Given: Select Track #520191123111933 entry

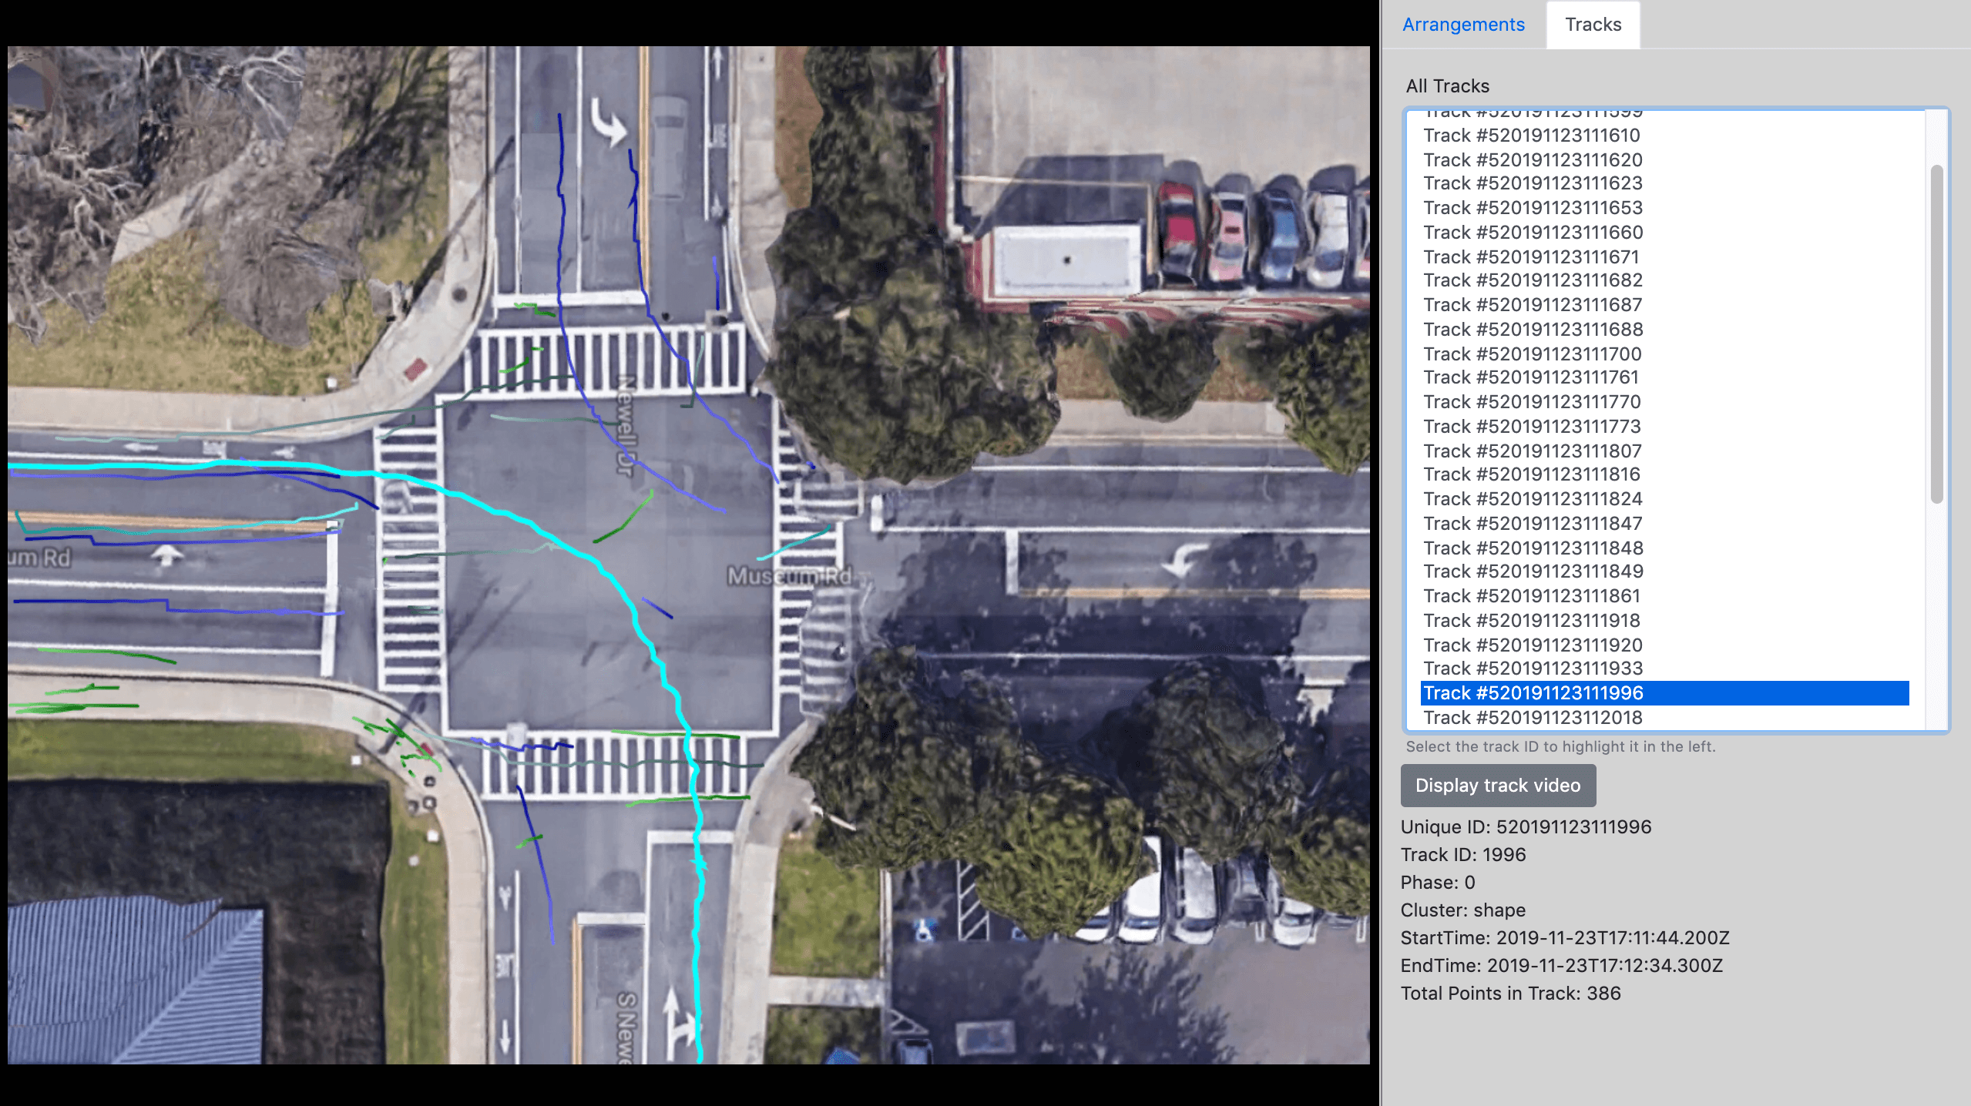Looking at the screenshot, I should click(1532, 669).
